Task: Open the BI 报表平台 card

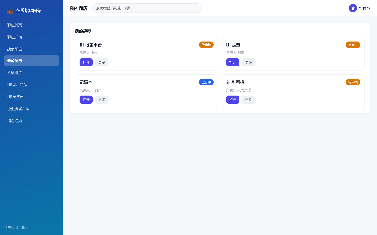Action: 86,62
